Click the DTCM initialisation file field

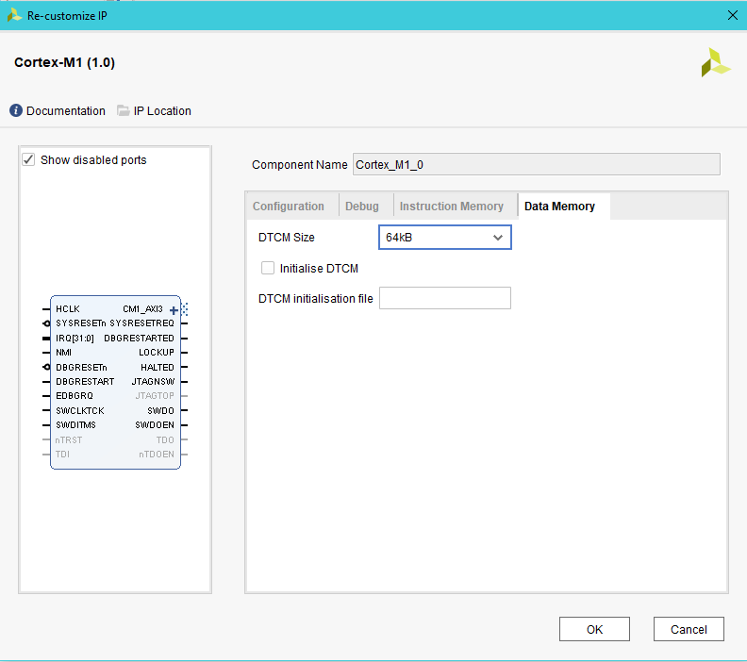445,298
